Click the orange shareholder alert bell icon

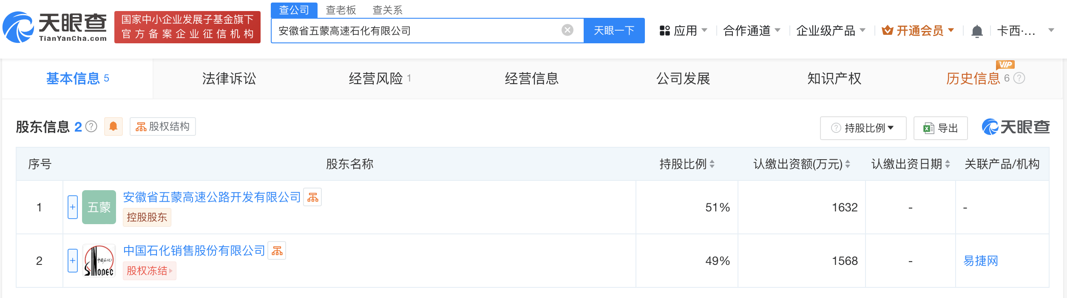point(114,127)
